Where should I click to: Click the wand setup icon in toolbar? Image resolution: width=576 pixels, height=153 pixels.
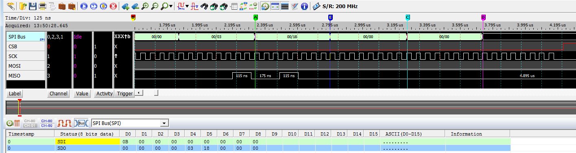(x=11, y=6)
